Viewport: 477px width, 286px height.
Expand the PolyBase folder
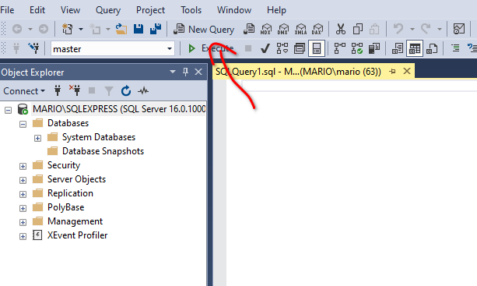[23, 208]
